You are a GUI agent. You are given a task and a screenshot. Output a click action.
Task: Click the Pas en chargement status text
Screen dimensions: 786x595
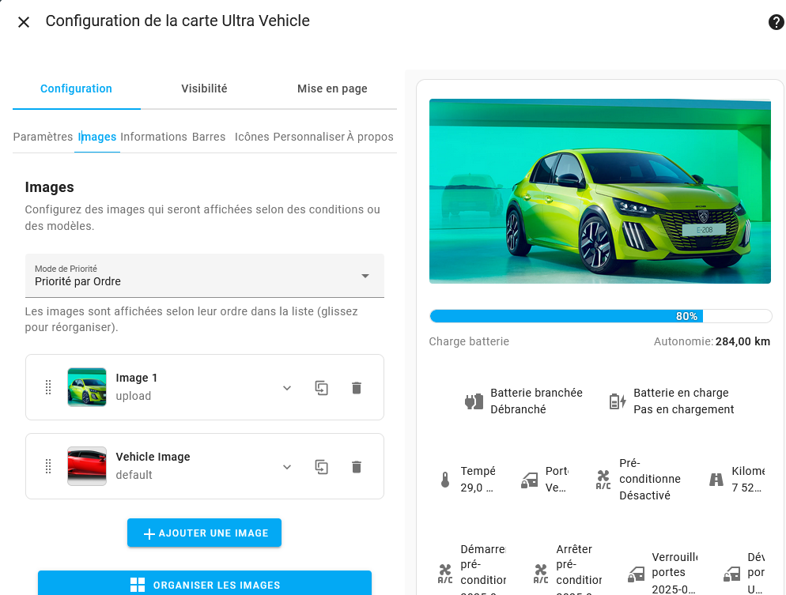click(x=684, y=409)
